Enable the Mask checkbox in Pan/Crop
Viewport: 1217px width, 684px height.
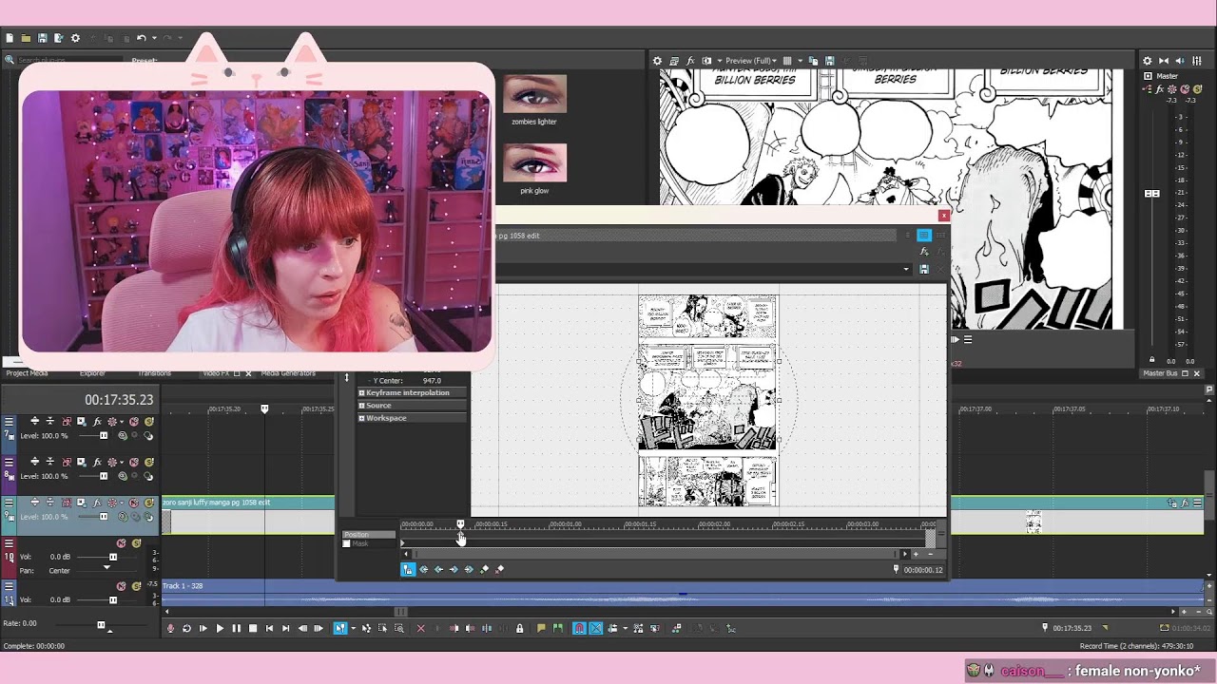point(346,543)
